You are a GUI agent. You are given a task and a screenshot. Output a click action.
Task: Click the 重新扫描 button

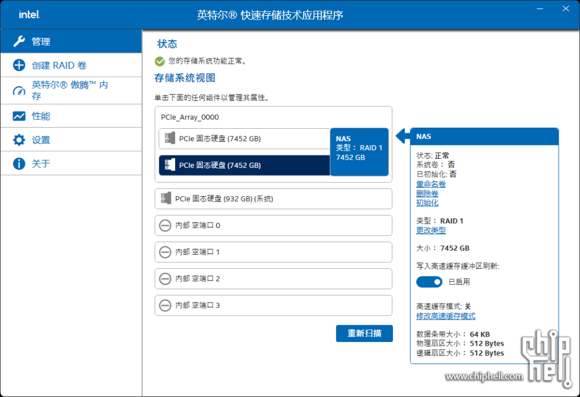click(x=365, y=333)
